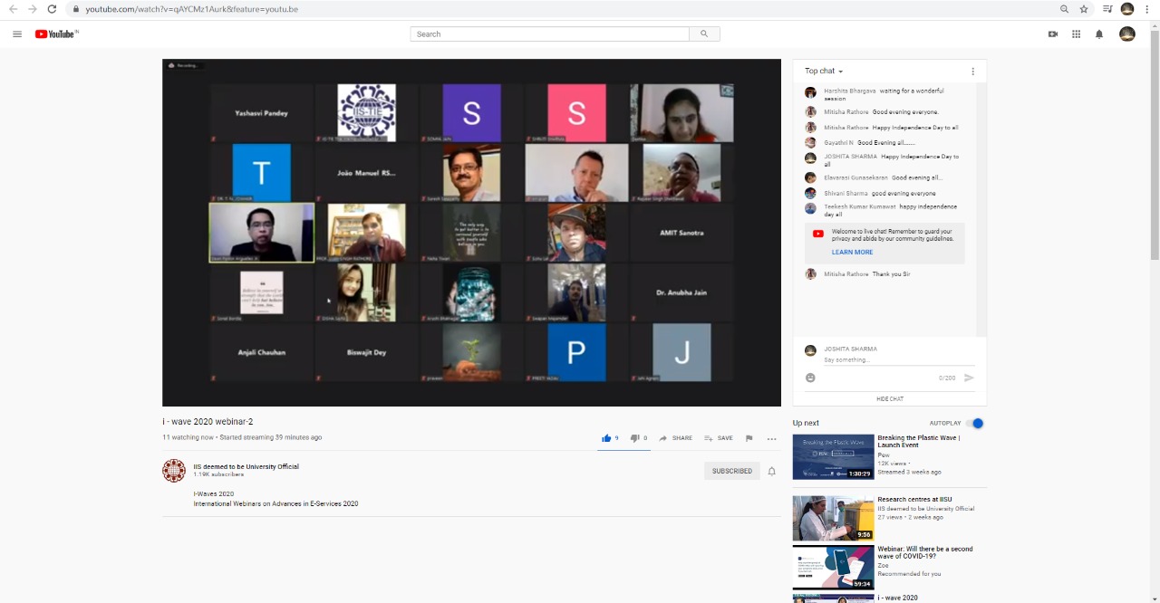Click LEARN MORE in chat notice

[x=852, y=253]
